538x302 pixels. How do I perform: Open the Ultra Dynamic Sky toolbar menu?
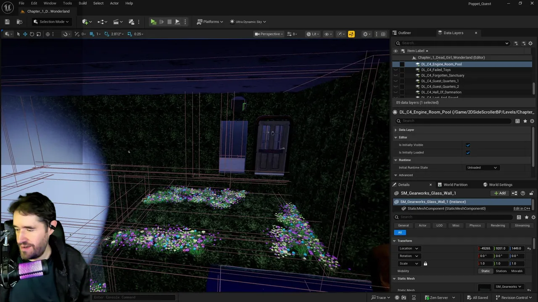tap(248, 22)
